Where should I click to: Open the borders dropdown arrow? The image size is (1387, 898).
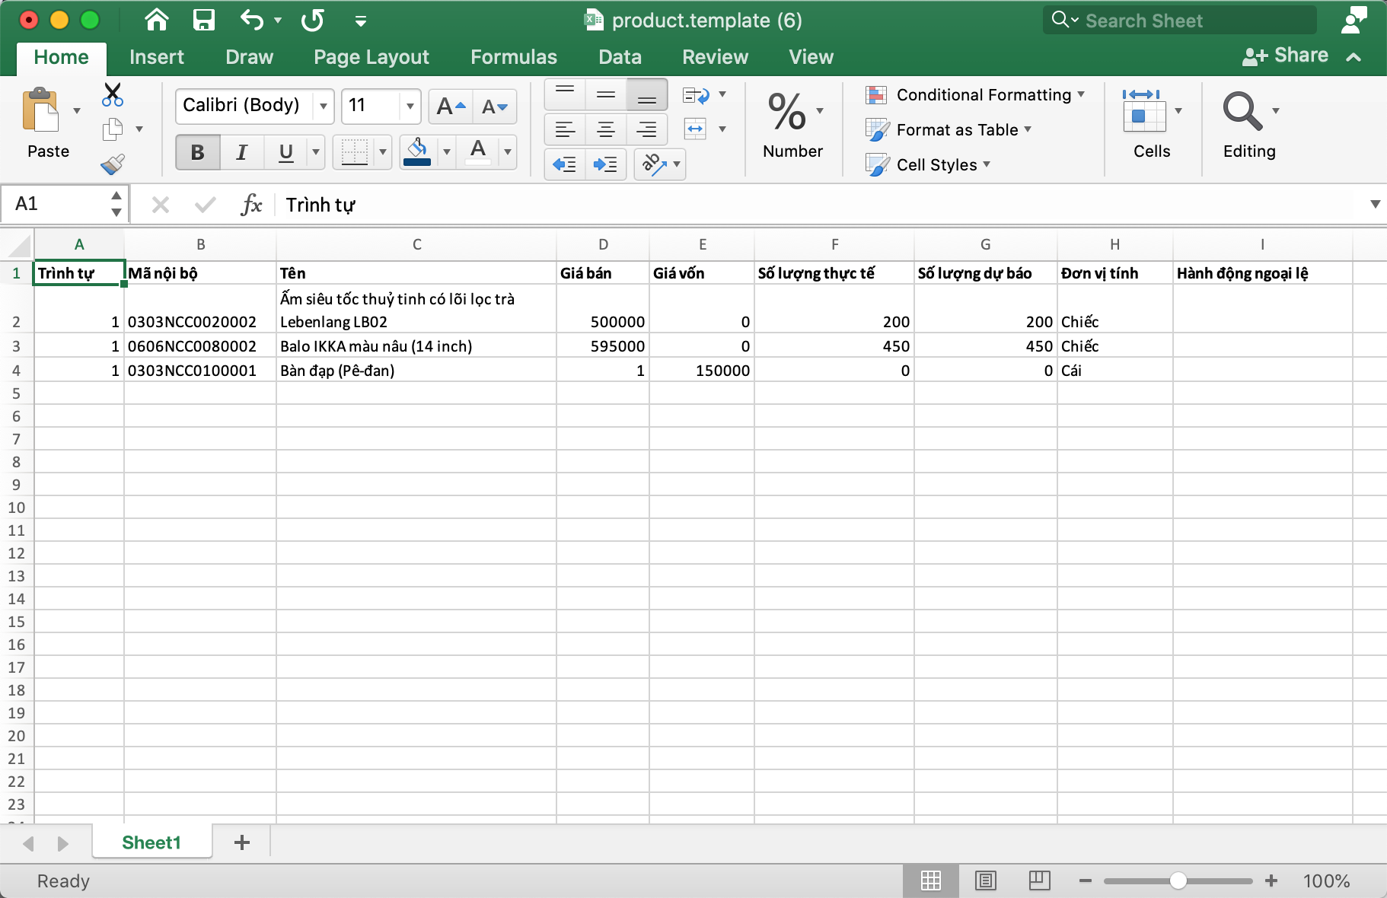(383, 152)
